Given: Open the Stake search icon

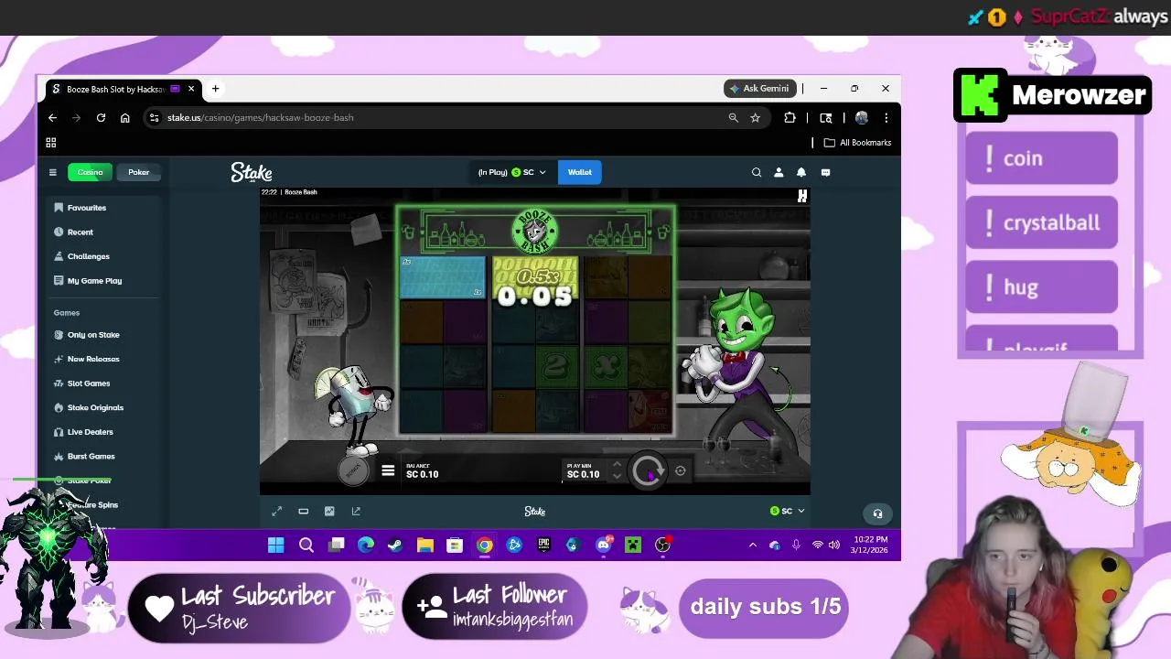Looking at the screenshot, I should pos(757,172).
